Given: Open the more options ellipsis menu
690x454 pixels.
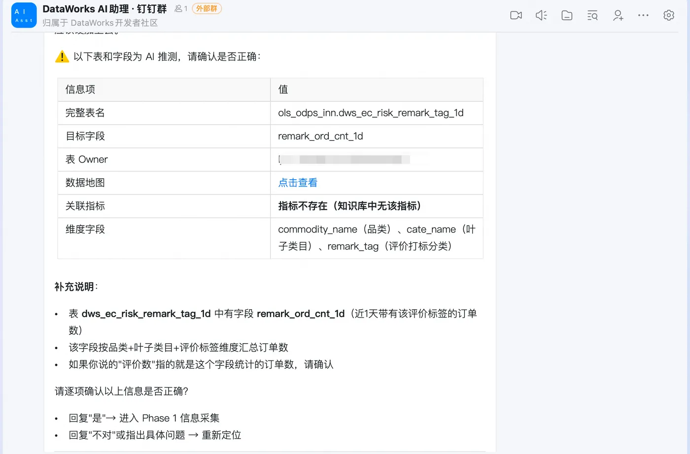Looking at the screenshot, I should click(x=643, y=15).
